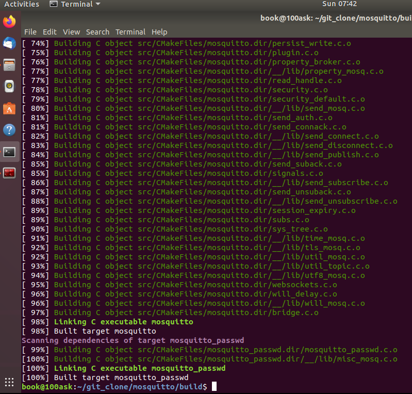Click the terminal command prompt cursor

(214, 386)
